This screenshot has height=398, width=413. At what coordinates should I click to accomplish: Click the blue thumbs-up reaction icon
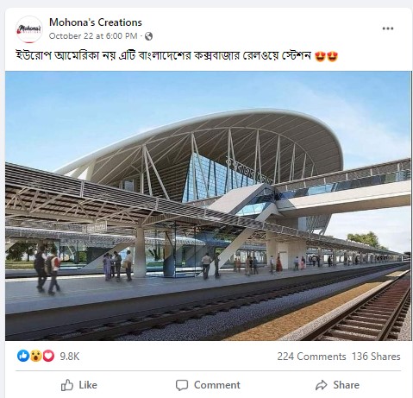click(x=23, y=356)
